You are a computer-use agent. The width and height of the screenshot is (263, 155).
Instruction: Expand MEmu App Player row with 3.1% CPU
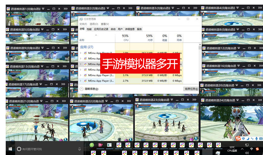point(81,75)
